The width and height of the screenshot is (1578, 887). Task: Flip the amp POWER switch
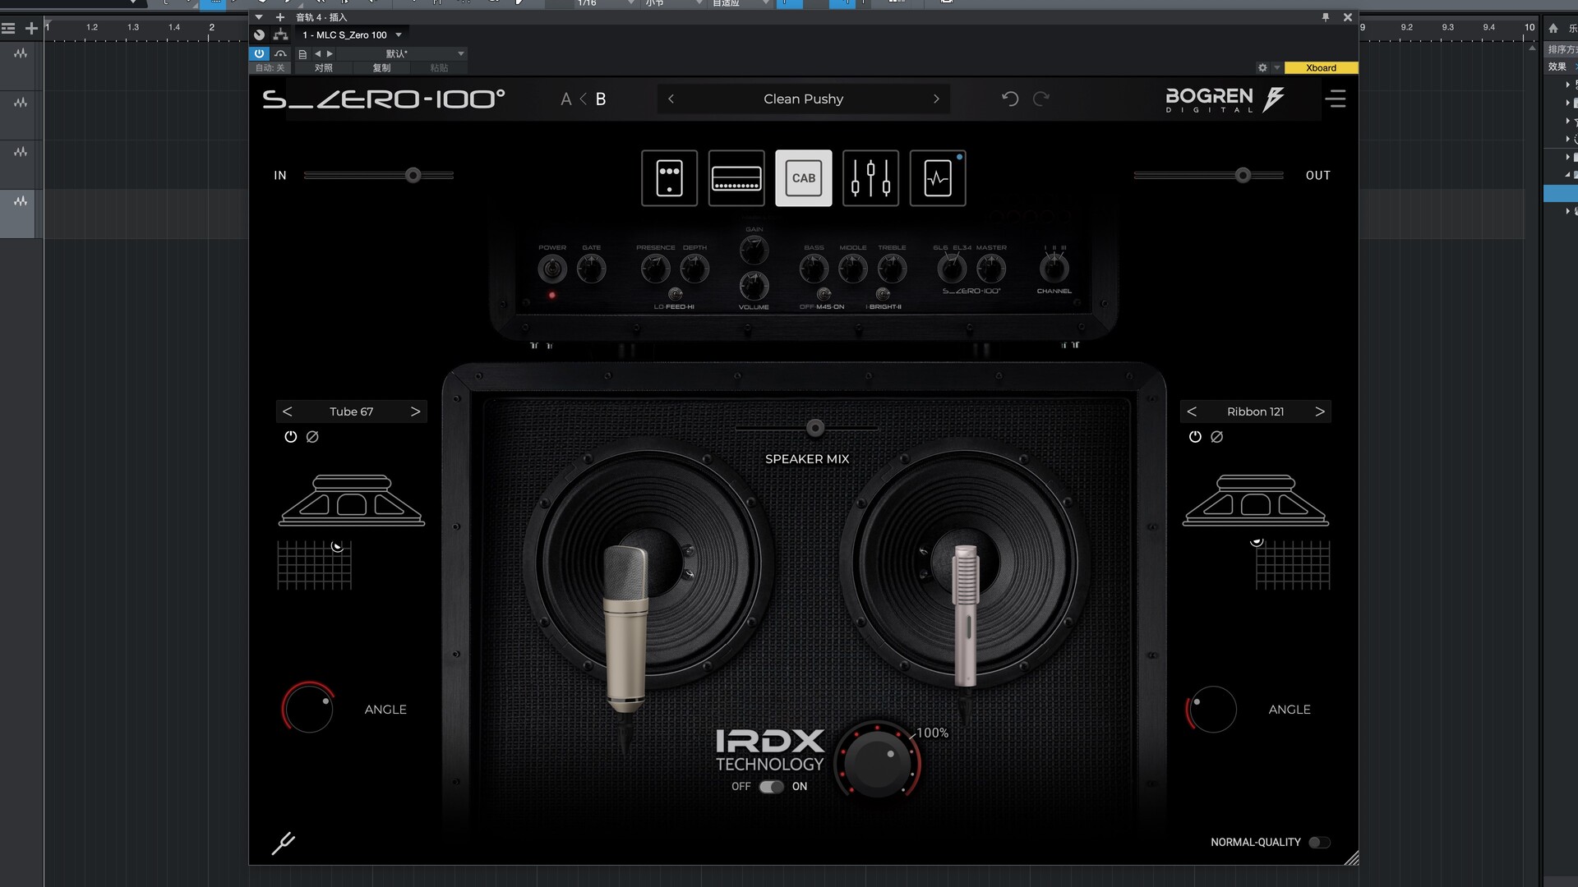click(x=552, y=269)
